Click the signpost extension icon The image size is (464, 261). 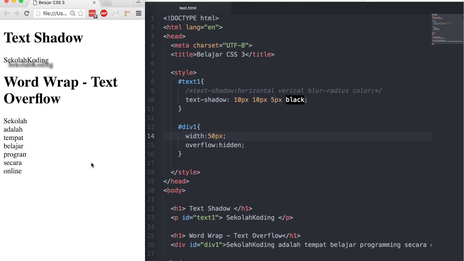(127, 13)
